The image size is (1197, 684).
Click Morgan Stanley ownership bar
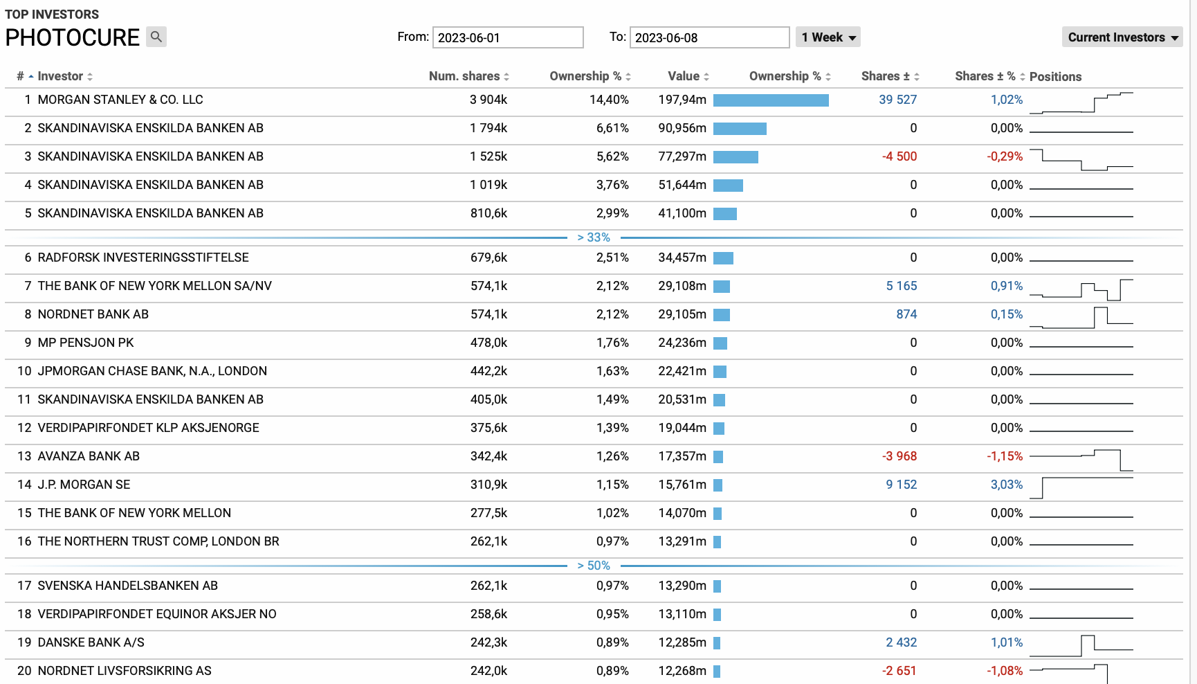pyautogui.click(x=771, y=100)
